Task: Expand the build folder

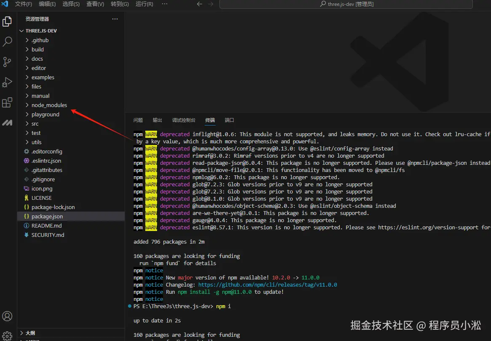Action: pos(27,49)
